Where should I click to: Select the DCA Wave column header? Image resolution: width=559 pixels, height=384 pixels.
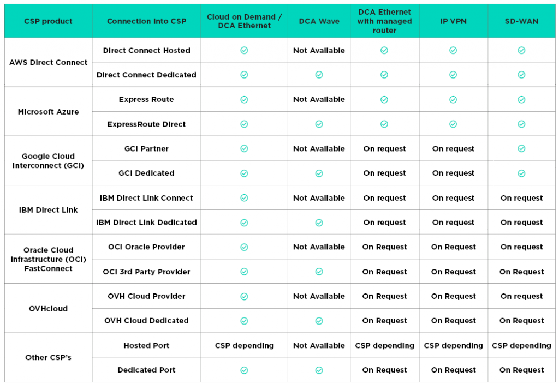[x=319, y=21]
